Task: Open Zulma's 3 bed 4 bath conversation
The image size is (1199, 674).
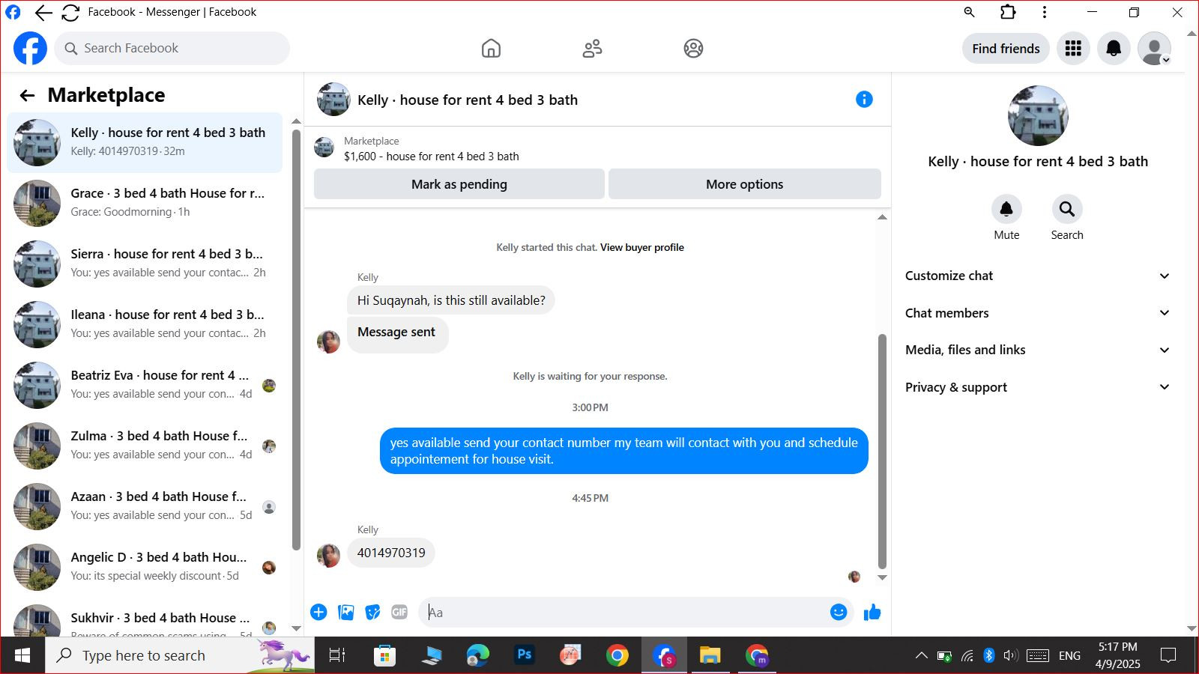Action: coord(145,446)
